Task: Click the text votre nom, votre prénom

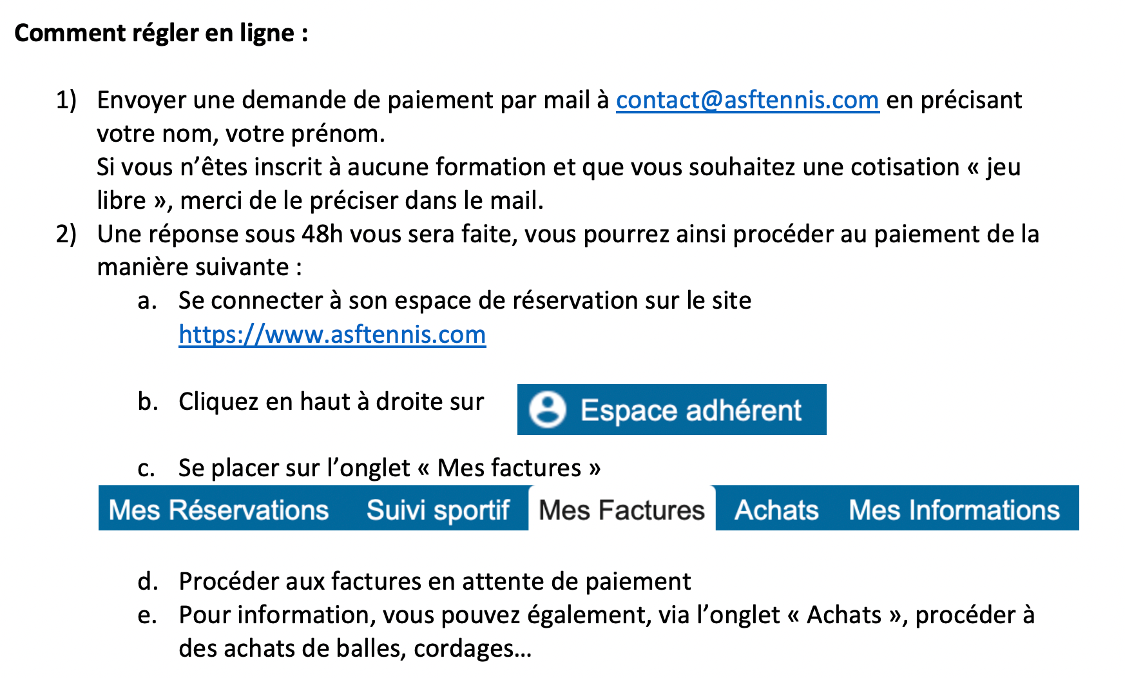Action: point(241,133)
